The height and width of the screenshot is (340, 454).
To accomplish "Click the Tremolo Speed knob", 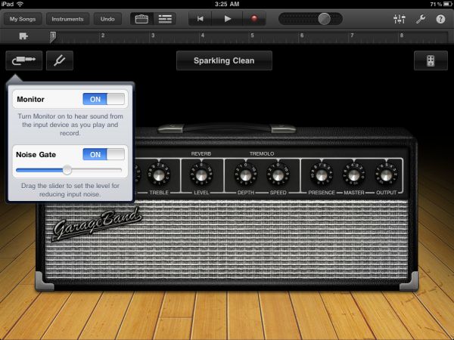I will pyautogui.click(x=278, y=175).
